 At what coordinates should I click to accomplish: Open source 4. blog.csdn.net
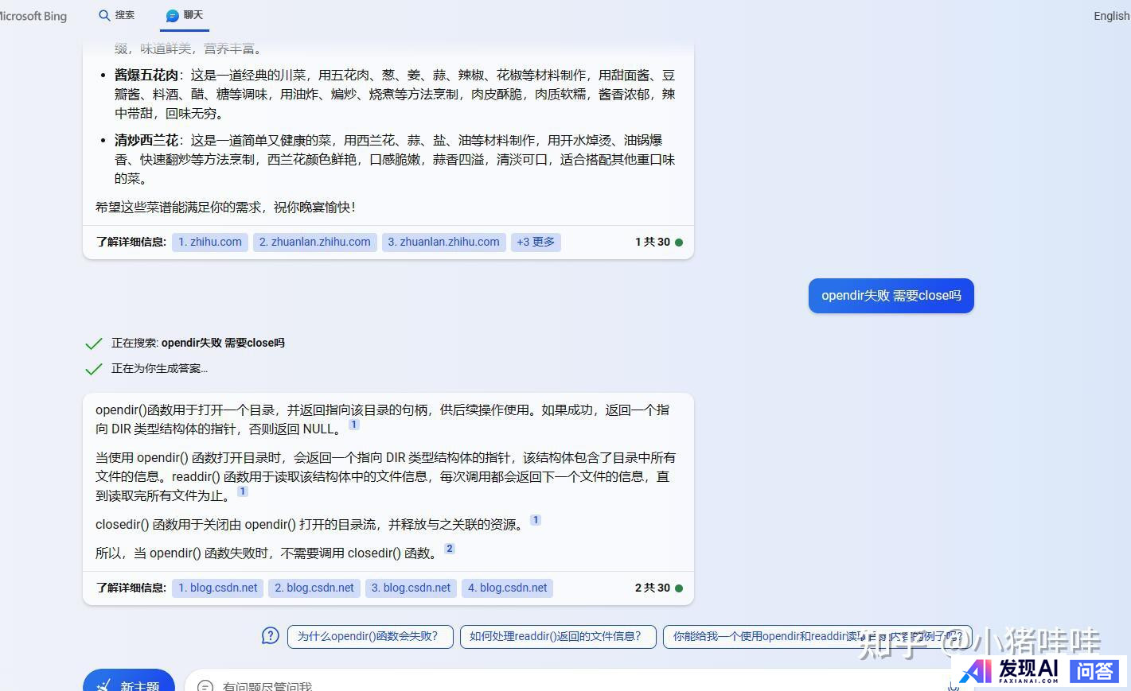pyautogui.click(x=508, y=588)
